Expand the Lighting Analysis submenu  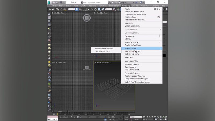tap(142, 29)
